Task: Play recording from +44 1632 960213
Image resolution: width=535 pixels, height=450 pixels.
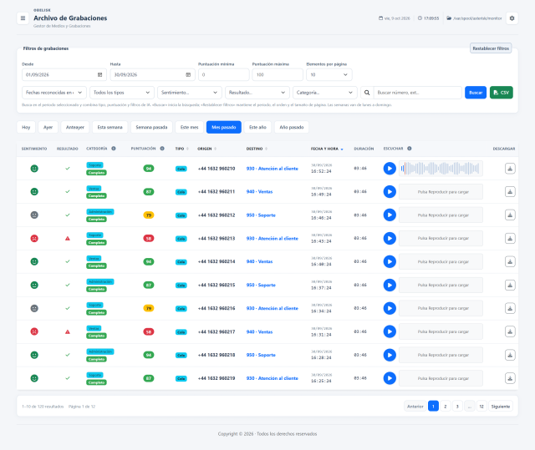Action: pyautogui.click(x=390, y=239)
